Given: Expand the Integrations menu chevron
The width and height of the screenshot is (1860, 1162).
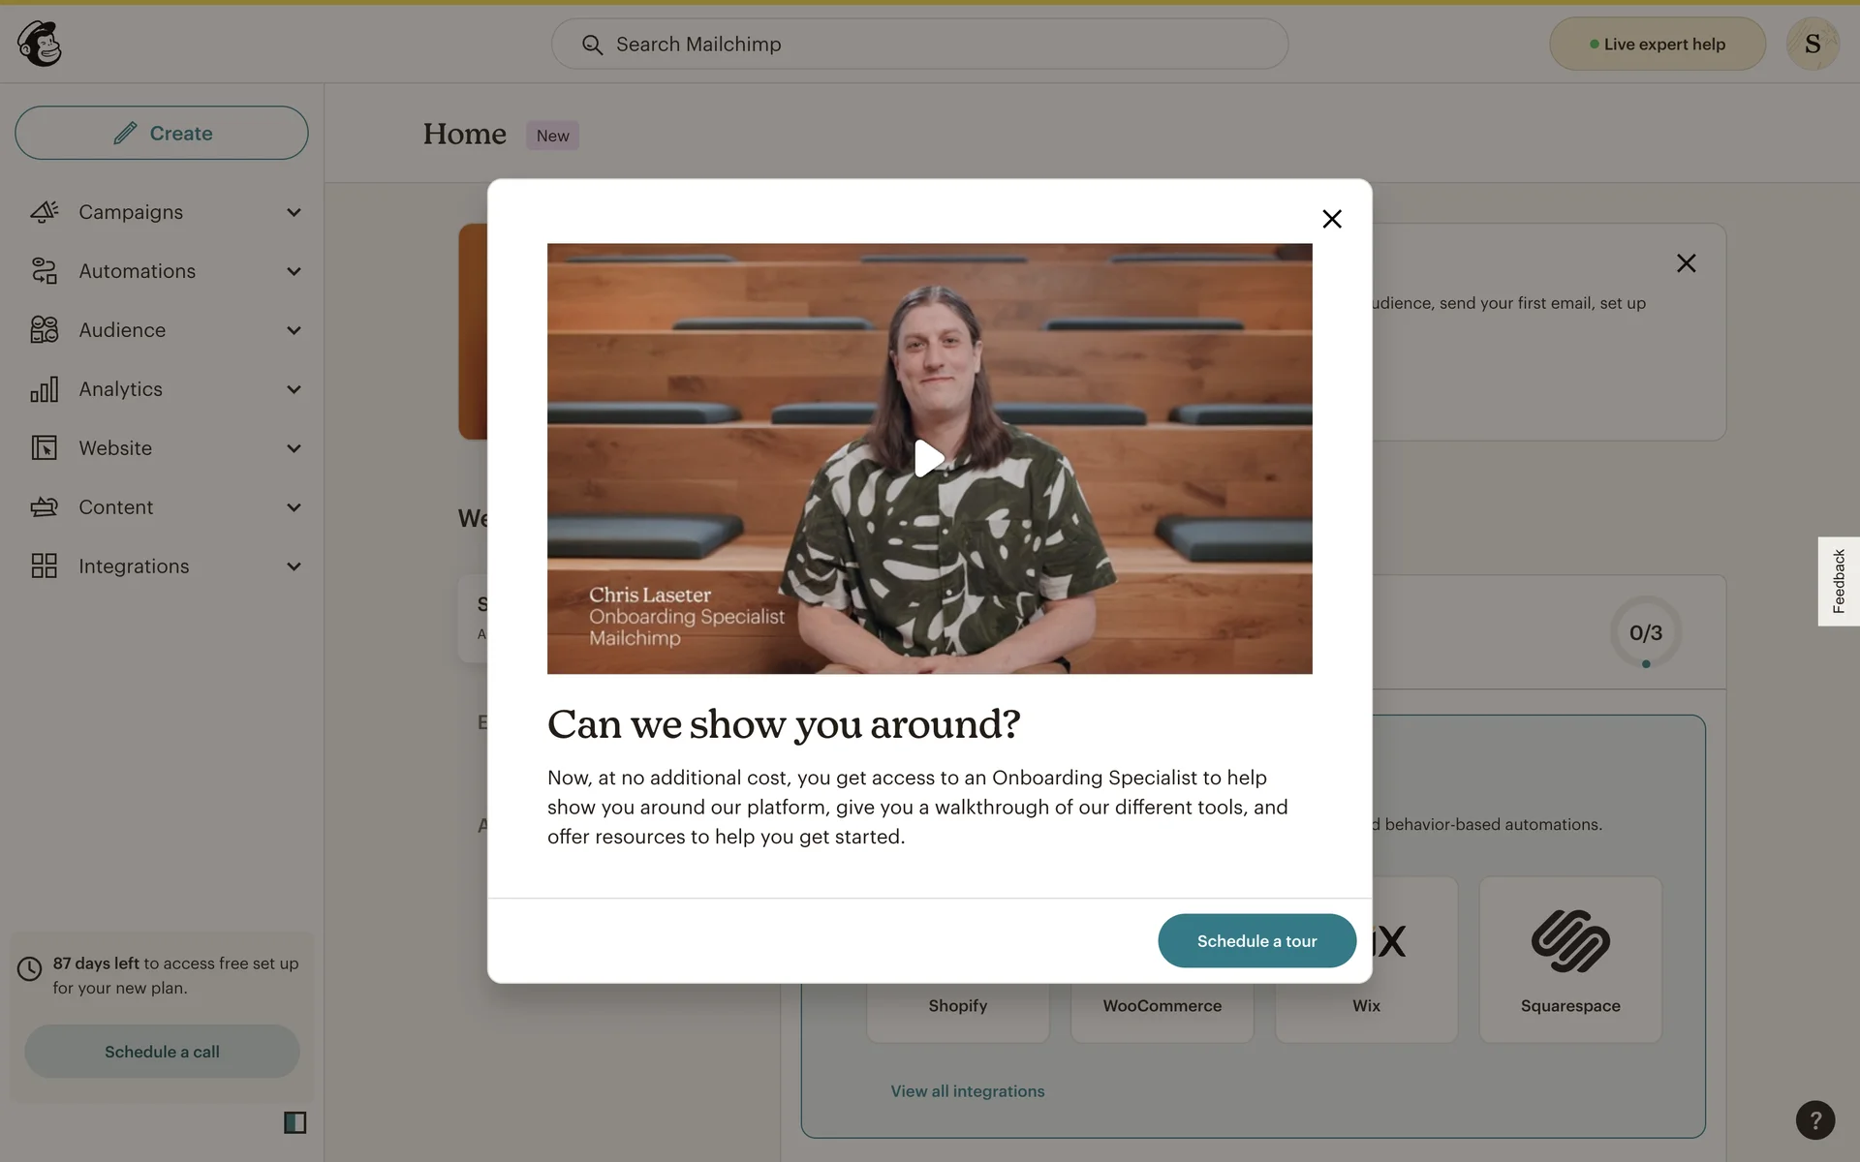Looking at the screenshot, I should [x=294, y=566].
